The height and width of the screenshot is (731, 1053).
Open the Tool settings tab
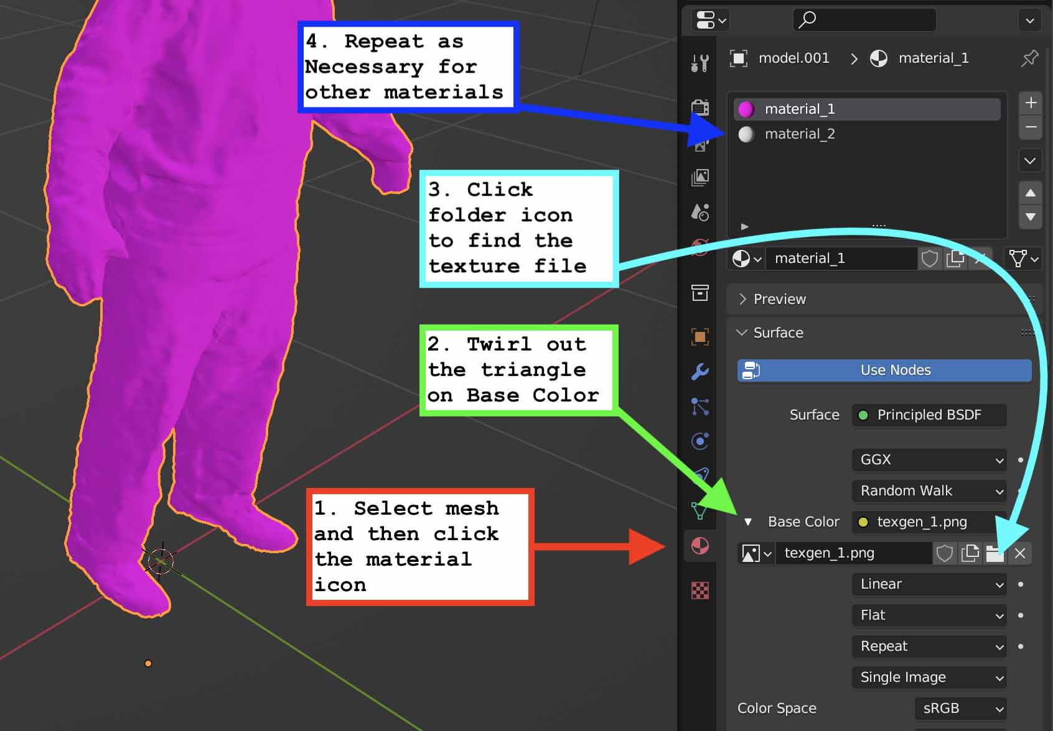coord(700,63)
